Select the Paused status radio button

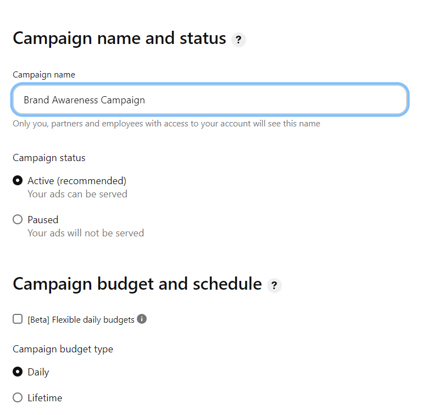18,219
